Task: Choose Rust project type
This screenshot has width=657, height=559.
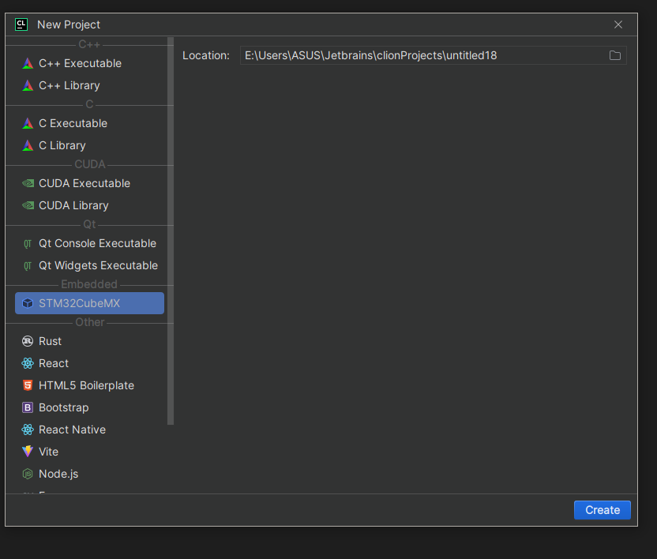Action: (89, 341)
